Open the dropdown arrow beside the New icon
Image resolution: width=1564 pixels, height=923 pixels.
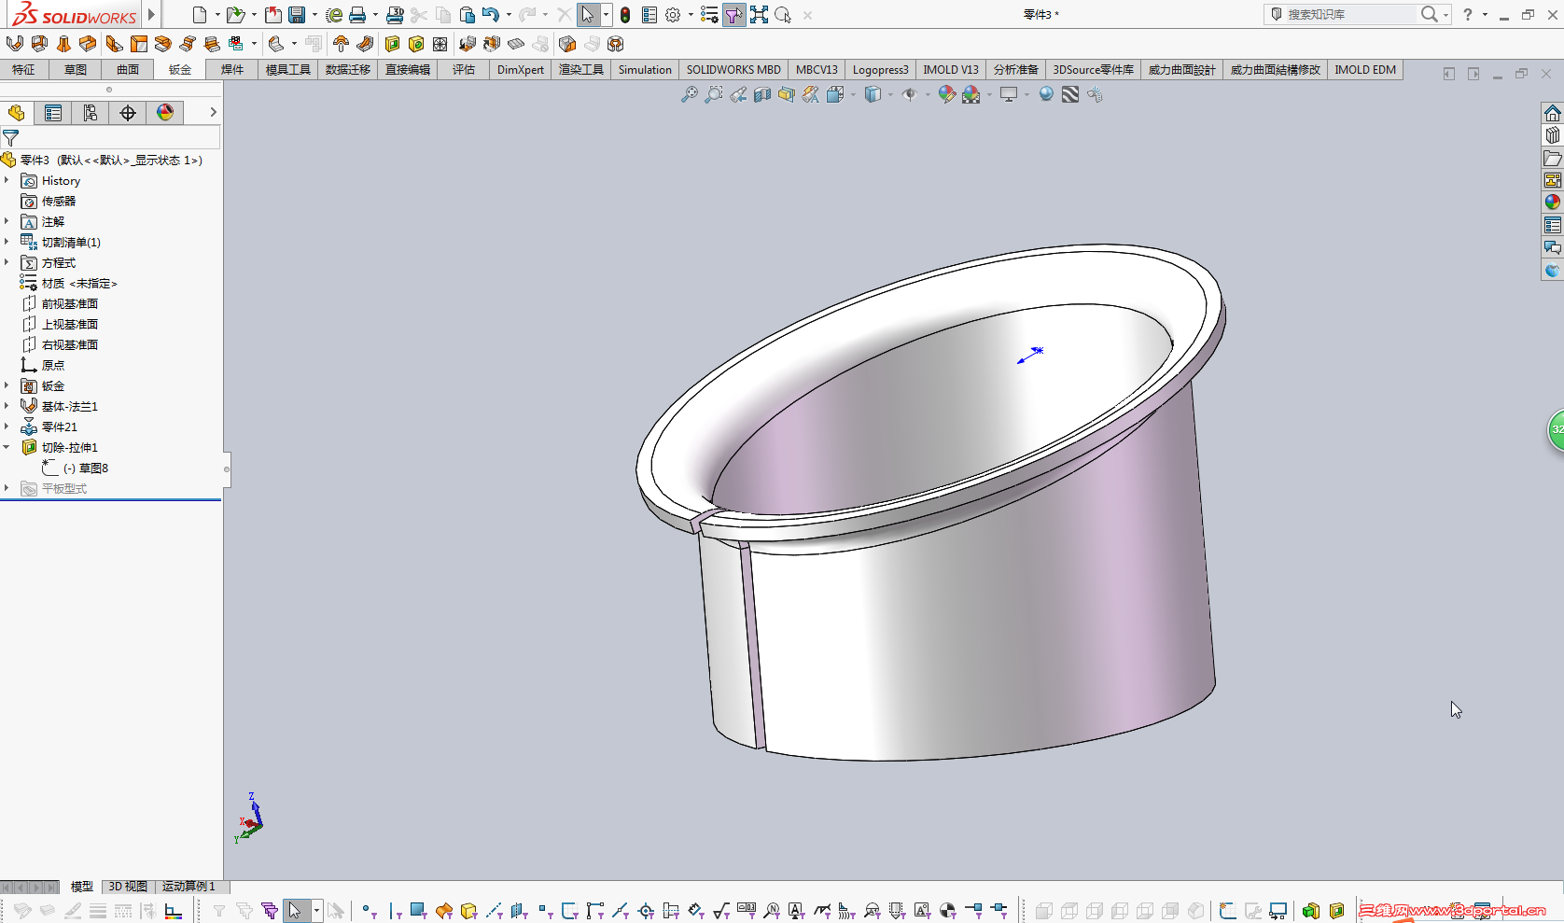click(x=216, y=15)
